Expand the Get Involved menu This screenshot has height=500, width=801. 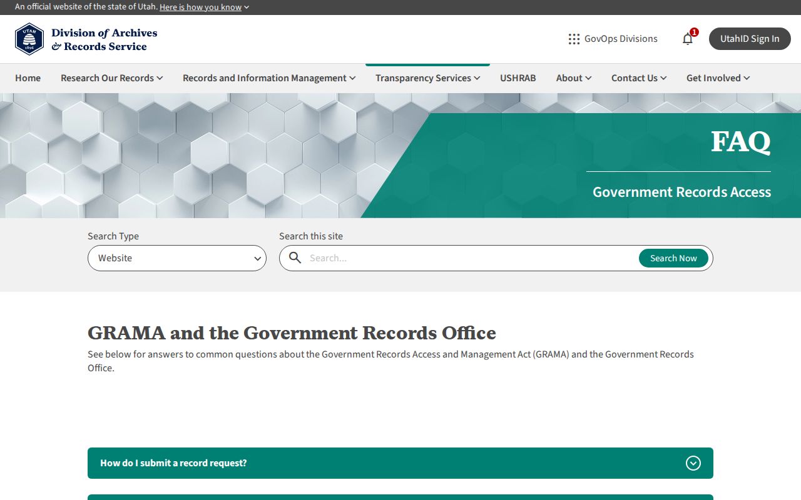pyautogui.click(x=718, y=78)
